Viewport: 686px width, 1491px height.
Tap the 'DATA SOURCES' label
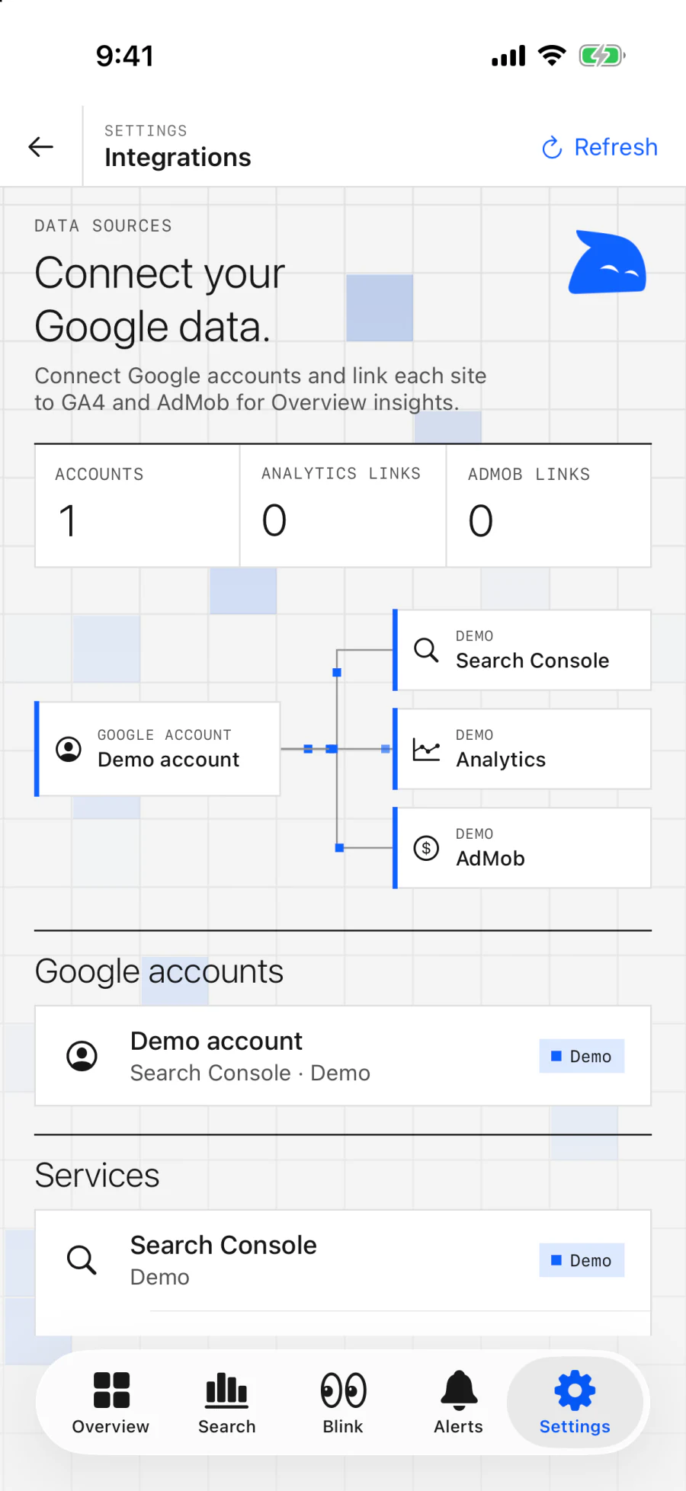point(103,226)
